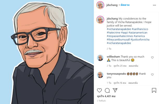View the 25 likes on willlexham's comment
The height and width of the screenshot is (104, 159).
[x=120, y=66]
